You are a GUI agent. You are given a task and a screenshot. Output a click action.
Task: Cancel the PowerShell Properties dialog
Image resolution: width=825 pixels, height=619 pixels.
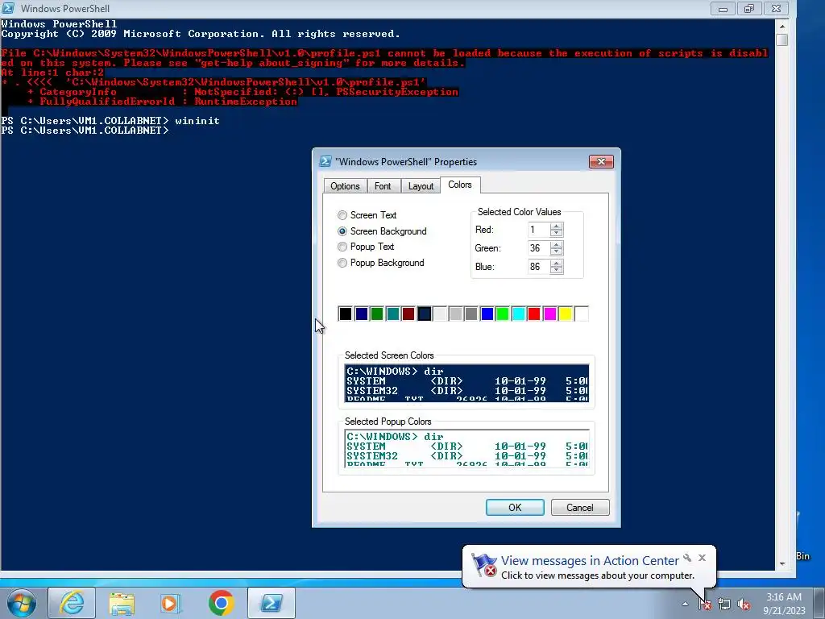click(x=580, y=508)
